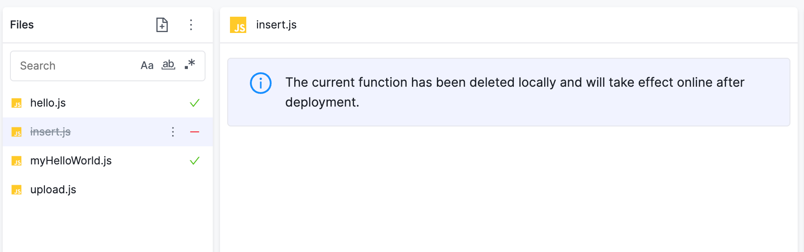804x252 pixels.
Task: Click the JS icon beside upload.js
Action: coord(17,190)
